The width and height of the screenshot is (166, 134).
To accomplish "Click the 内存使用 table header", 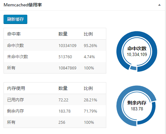I will tap(16, 88).
